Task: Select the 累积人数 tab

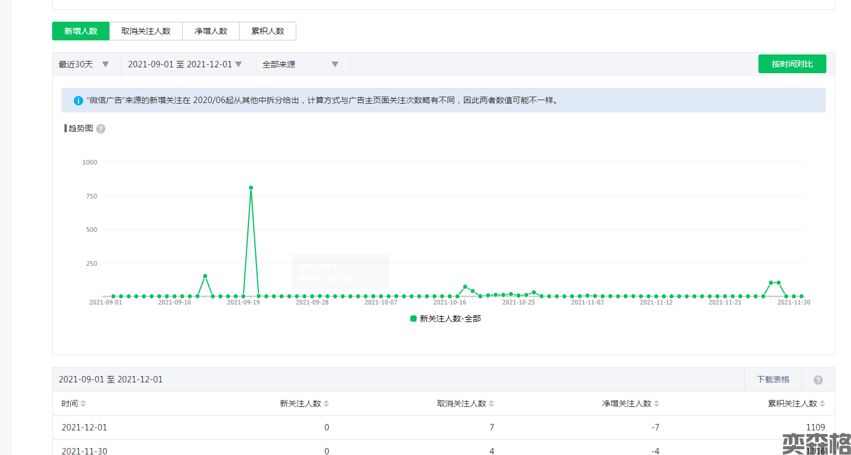Action: click(x=268, y=31)
